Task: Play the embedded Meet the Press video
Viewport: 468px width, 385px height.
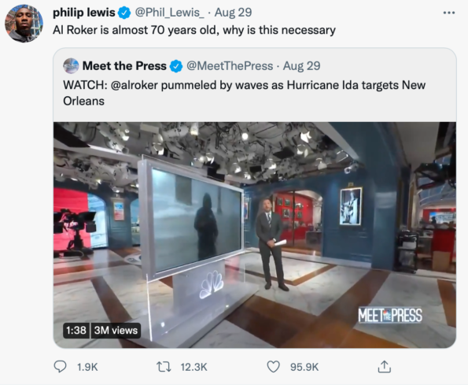Action: click(255, 235)
